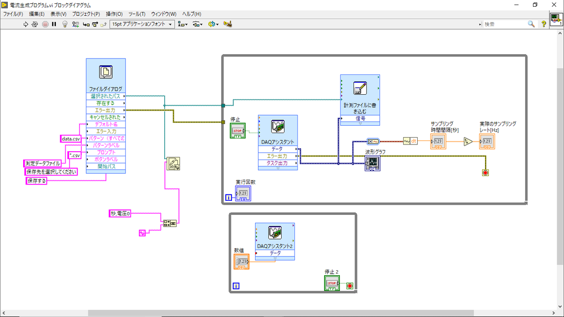This screenshot has height=317, width=564.
Task: Click the 選択されたパス output terminal
Action: point(106,96)
